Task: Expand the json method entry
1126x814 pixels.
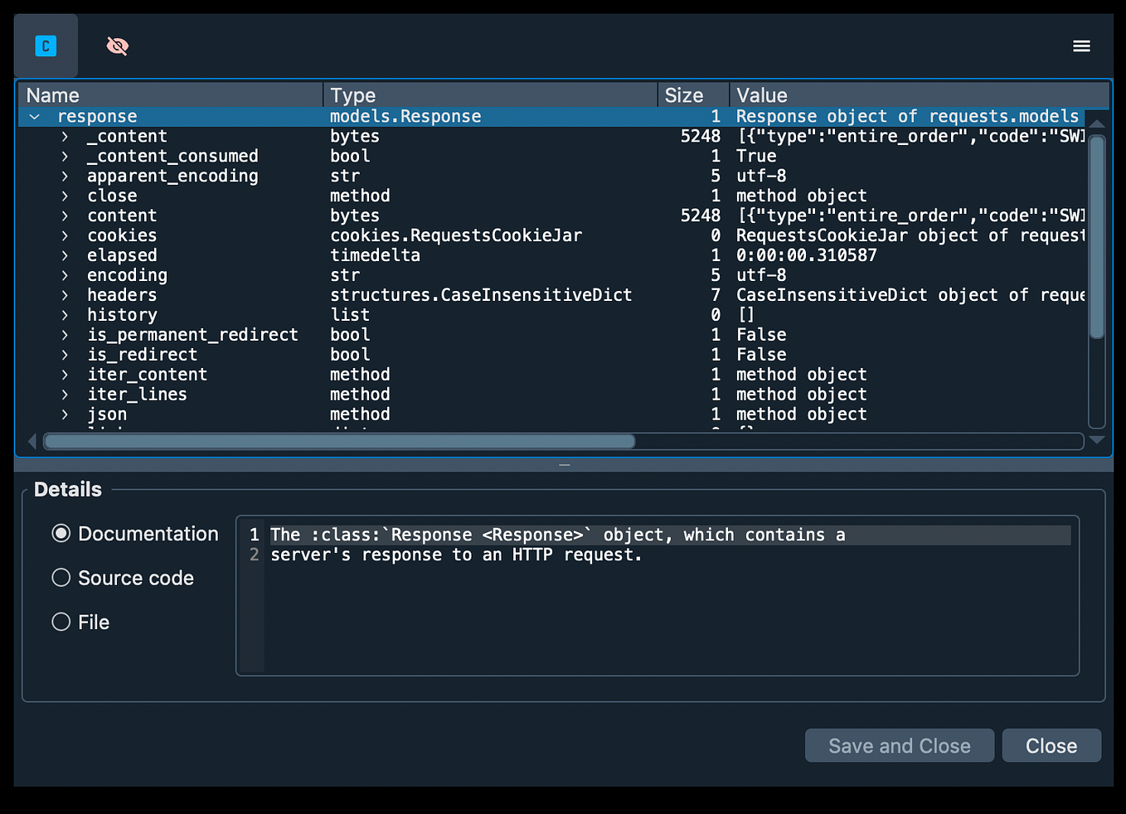Action: pyautogui.click(x=66, y=414)
